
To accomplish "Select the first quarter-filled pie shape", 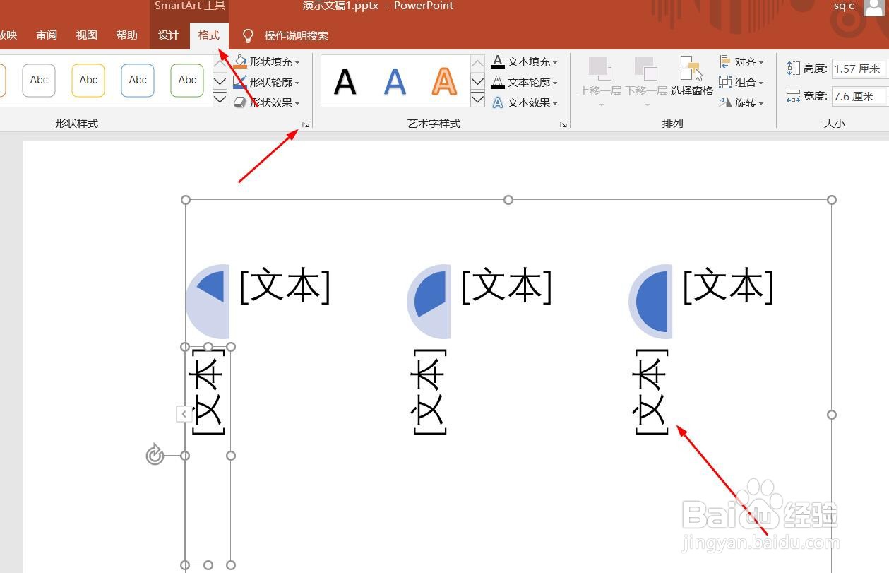I will point(208,302).
